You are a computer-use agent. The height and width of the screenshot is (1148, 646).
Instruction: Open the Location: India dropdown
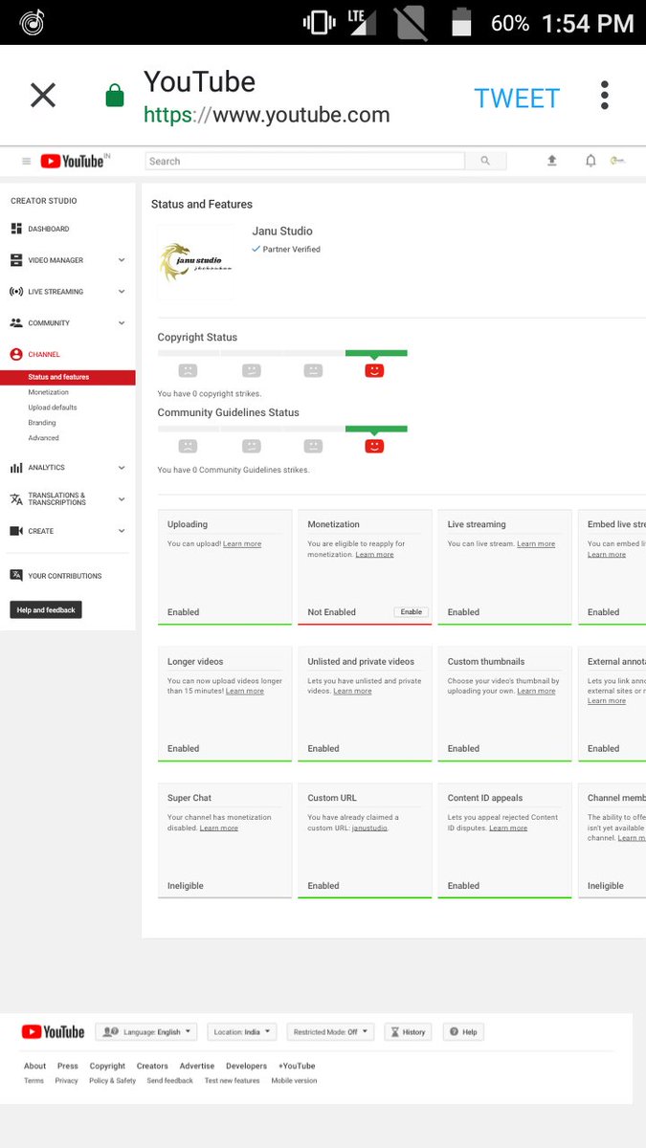241,1032
